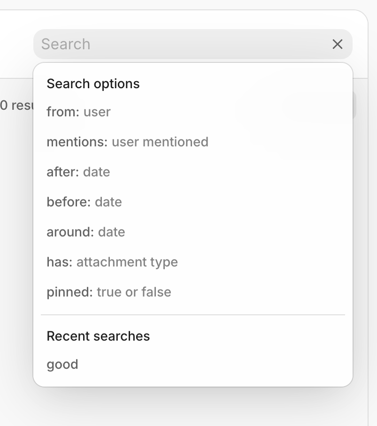Click the "date" hint beside around:
This screenshot has width=377, height=426.
[x=111, y=232]
